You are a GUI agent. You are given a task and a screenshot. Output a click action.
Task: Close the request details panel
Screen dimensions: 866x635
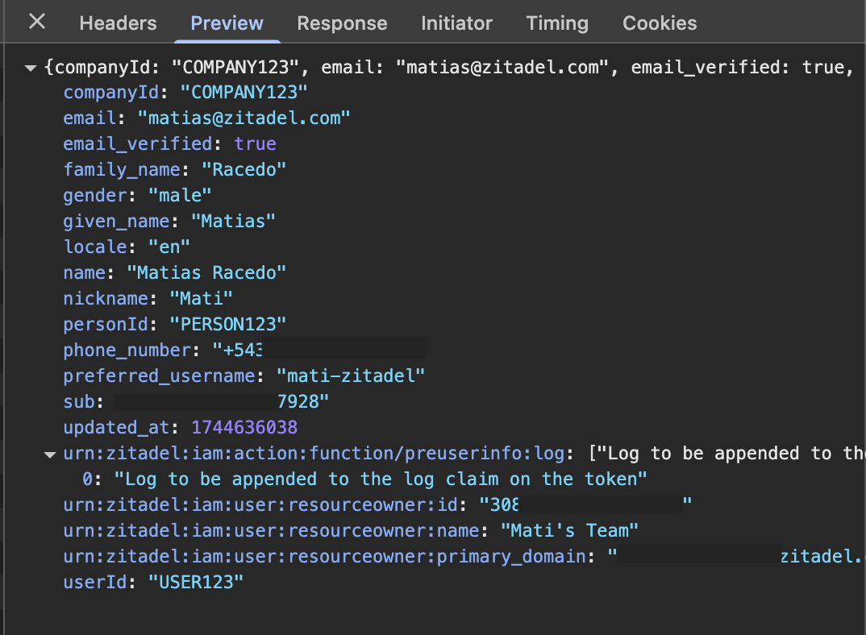(37, 22)
